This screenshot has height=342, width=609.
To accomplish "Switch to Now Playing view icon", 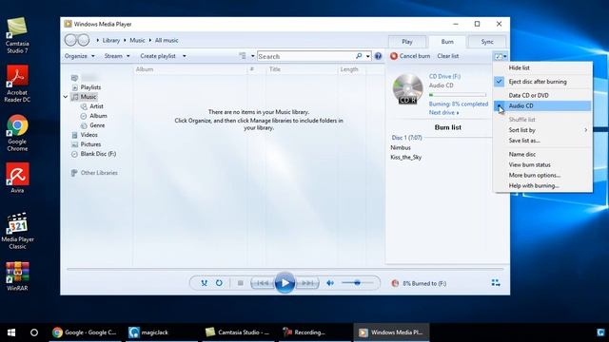I will click(496, 283).
